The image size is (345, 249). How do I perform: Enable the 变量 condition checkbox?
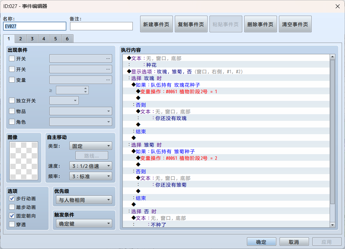coord(12,80)
